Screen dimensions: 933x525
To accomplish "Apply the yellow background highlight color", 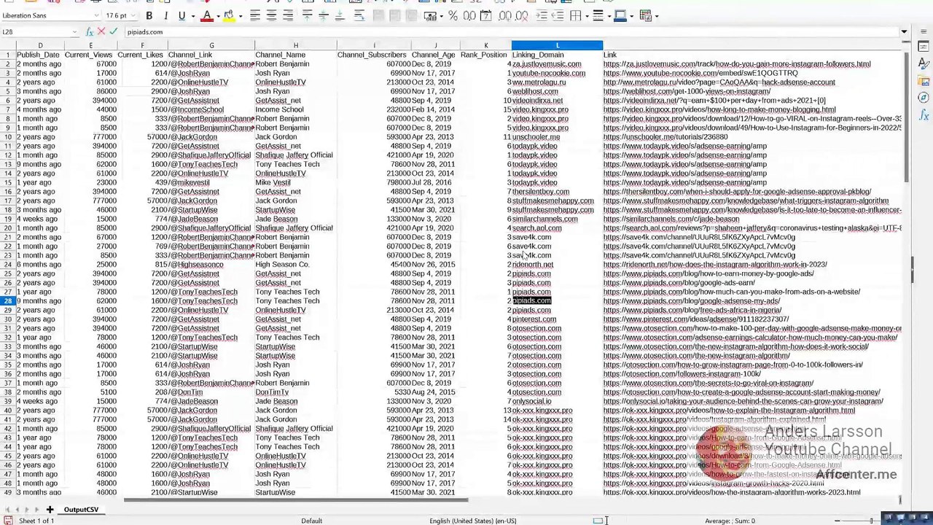I will point(229,15).
